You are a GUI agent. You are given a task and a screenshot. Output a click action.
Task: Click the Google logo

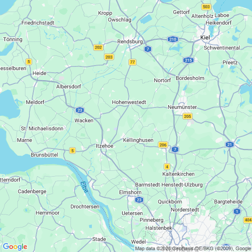(x=15, y=247)
